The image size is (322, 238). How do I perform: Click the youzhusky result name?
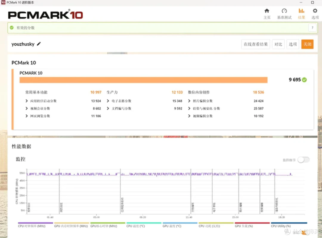(x=23, y=44)
